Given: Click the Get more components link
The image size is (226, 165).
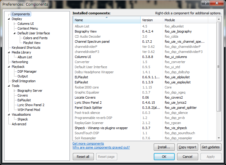Looking at the screenshot, I should [88, 143].
